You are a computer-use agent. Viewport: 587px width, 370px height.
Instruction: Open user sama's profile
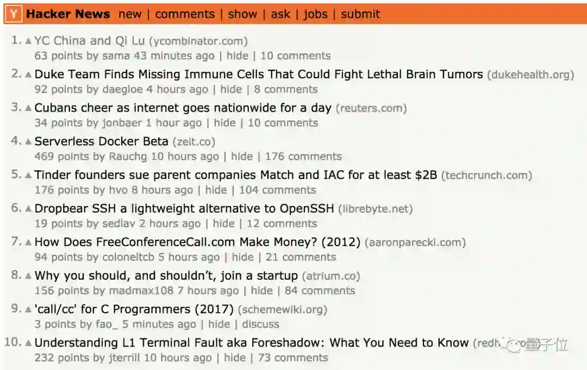click(x=116, y=55)
